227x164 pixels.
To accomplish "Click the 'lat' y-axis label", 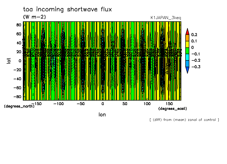I will [x=9, y=60].
